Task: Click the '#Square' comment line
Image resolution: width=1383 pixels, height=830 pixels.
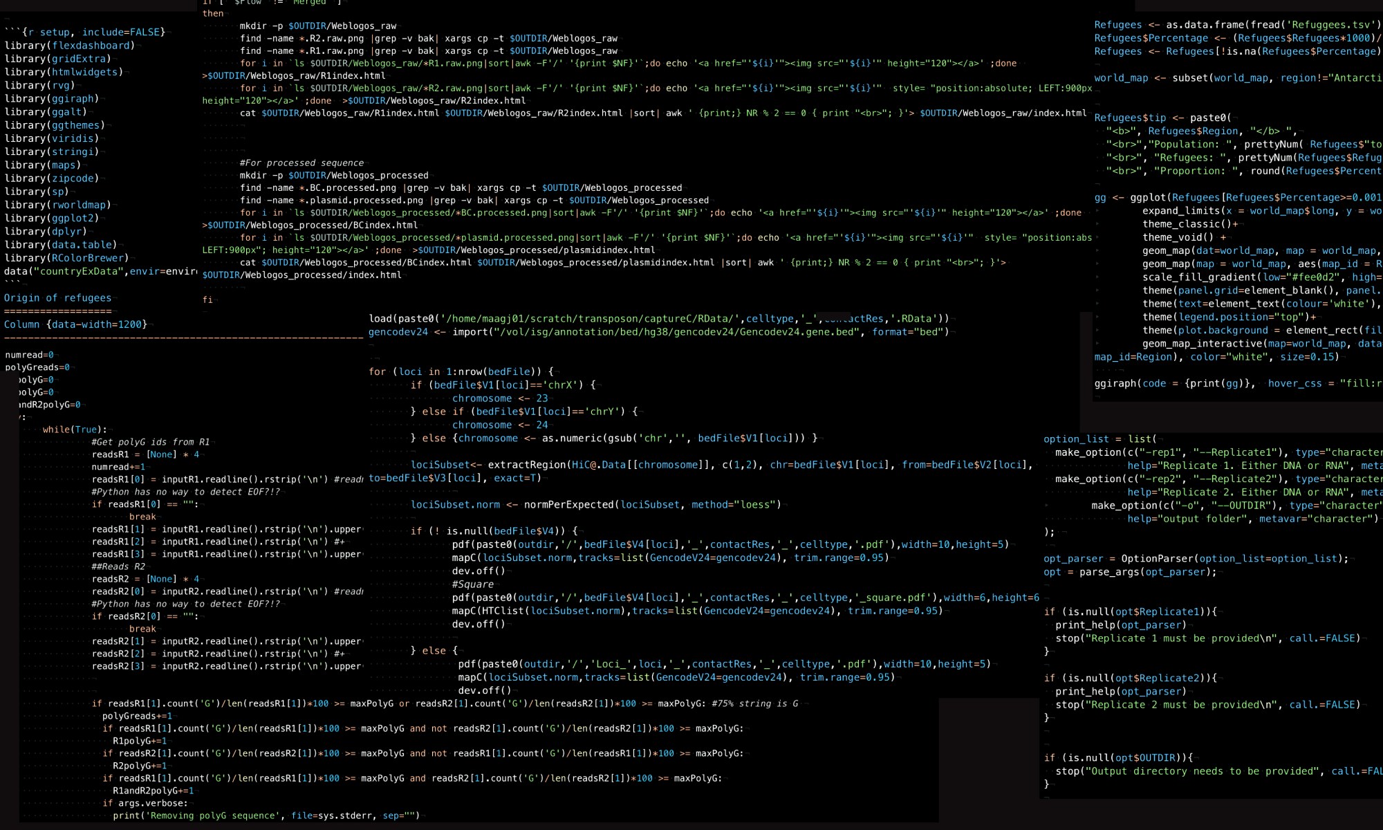Action: (x=472, y=584)
